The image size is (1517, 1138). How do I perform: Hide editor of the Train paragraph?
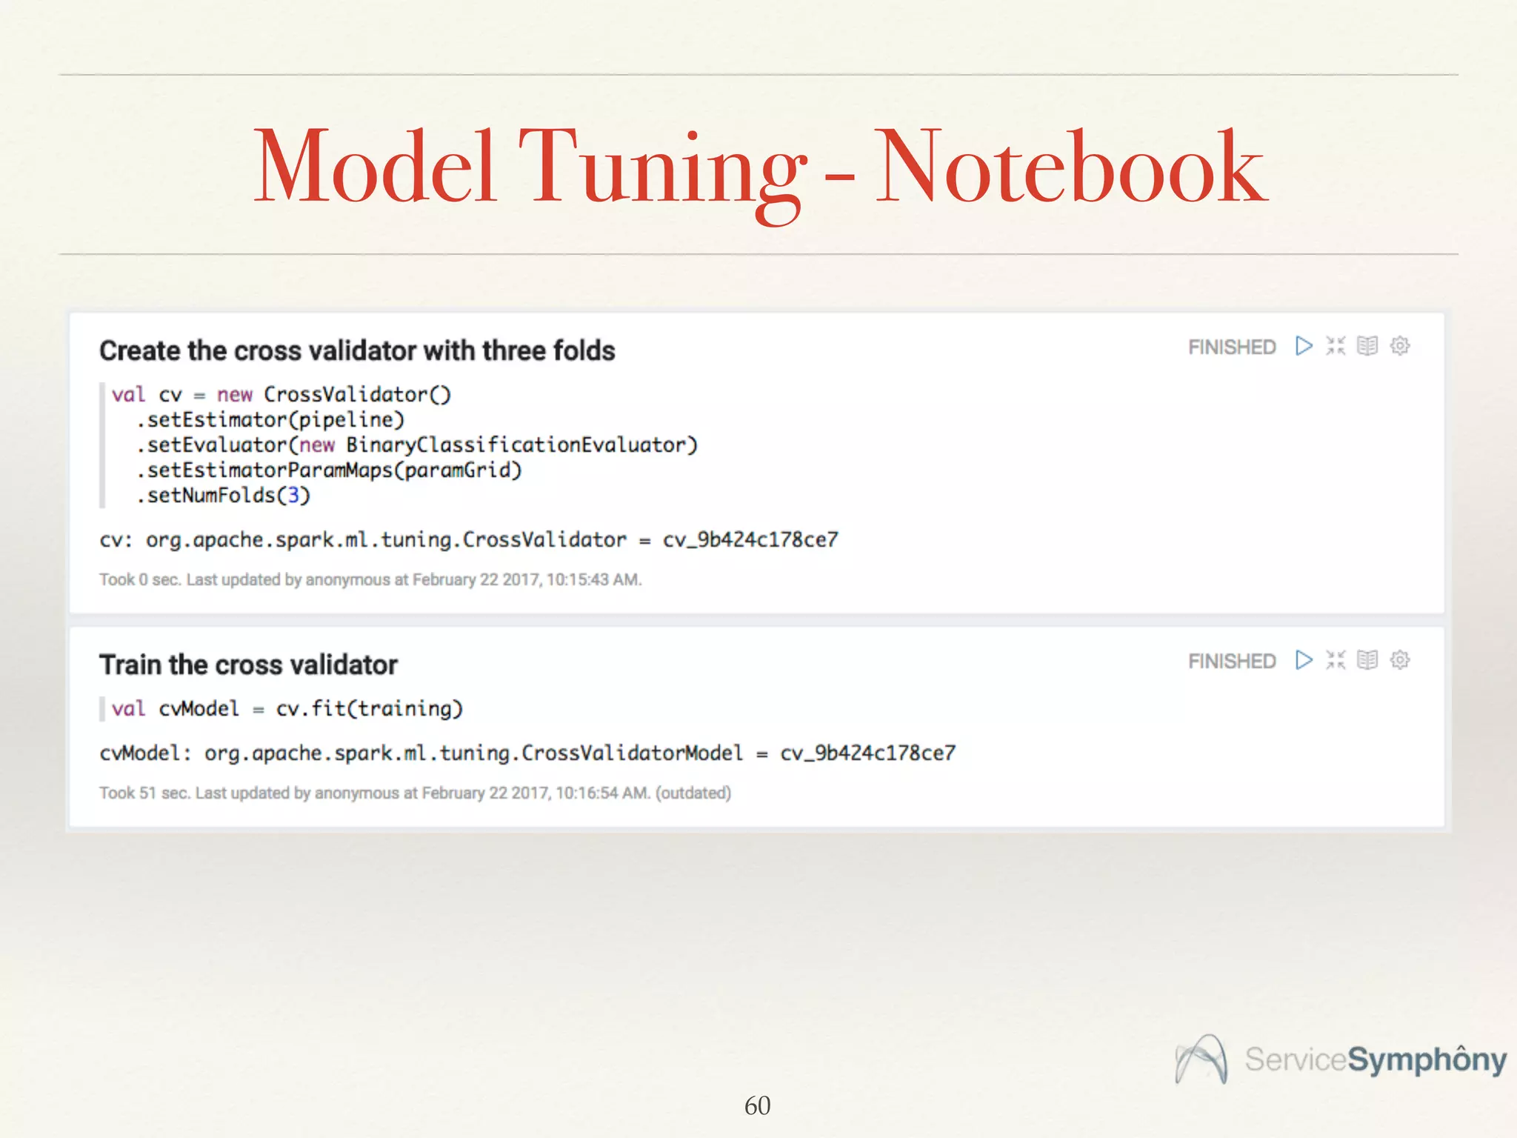click(1336, 660)
